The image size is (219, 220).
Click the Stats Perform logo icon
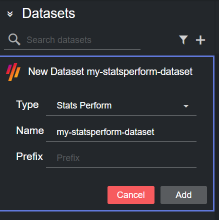click(13, 72)
